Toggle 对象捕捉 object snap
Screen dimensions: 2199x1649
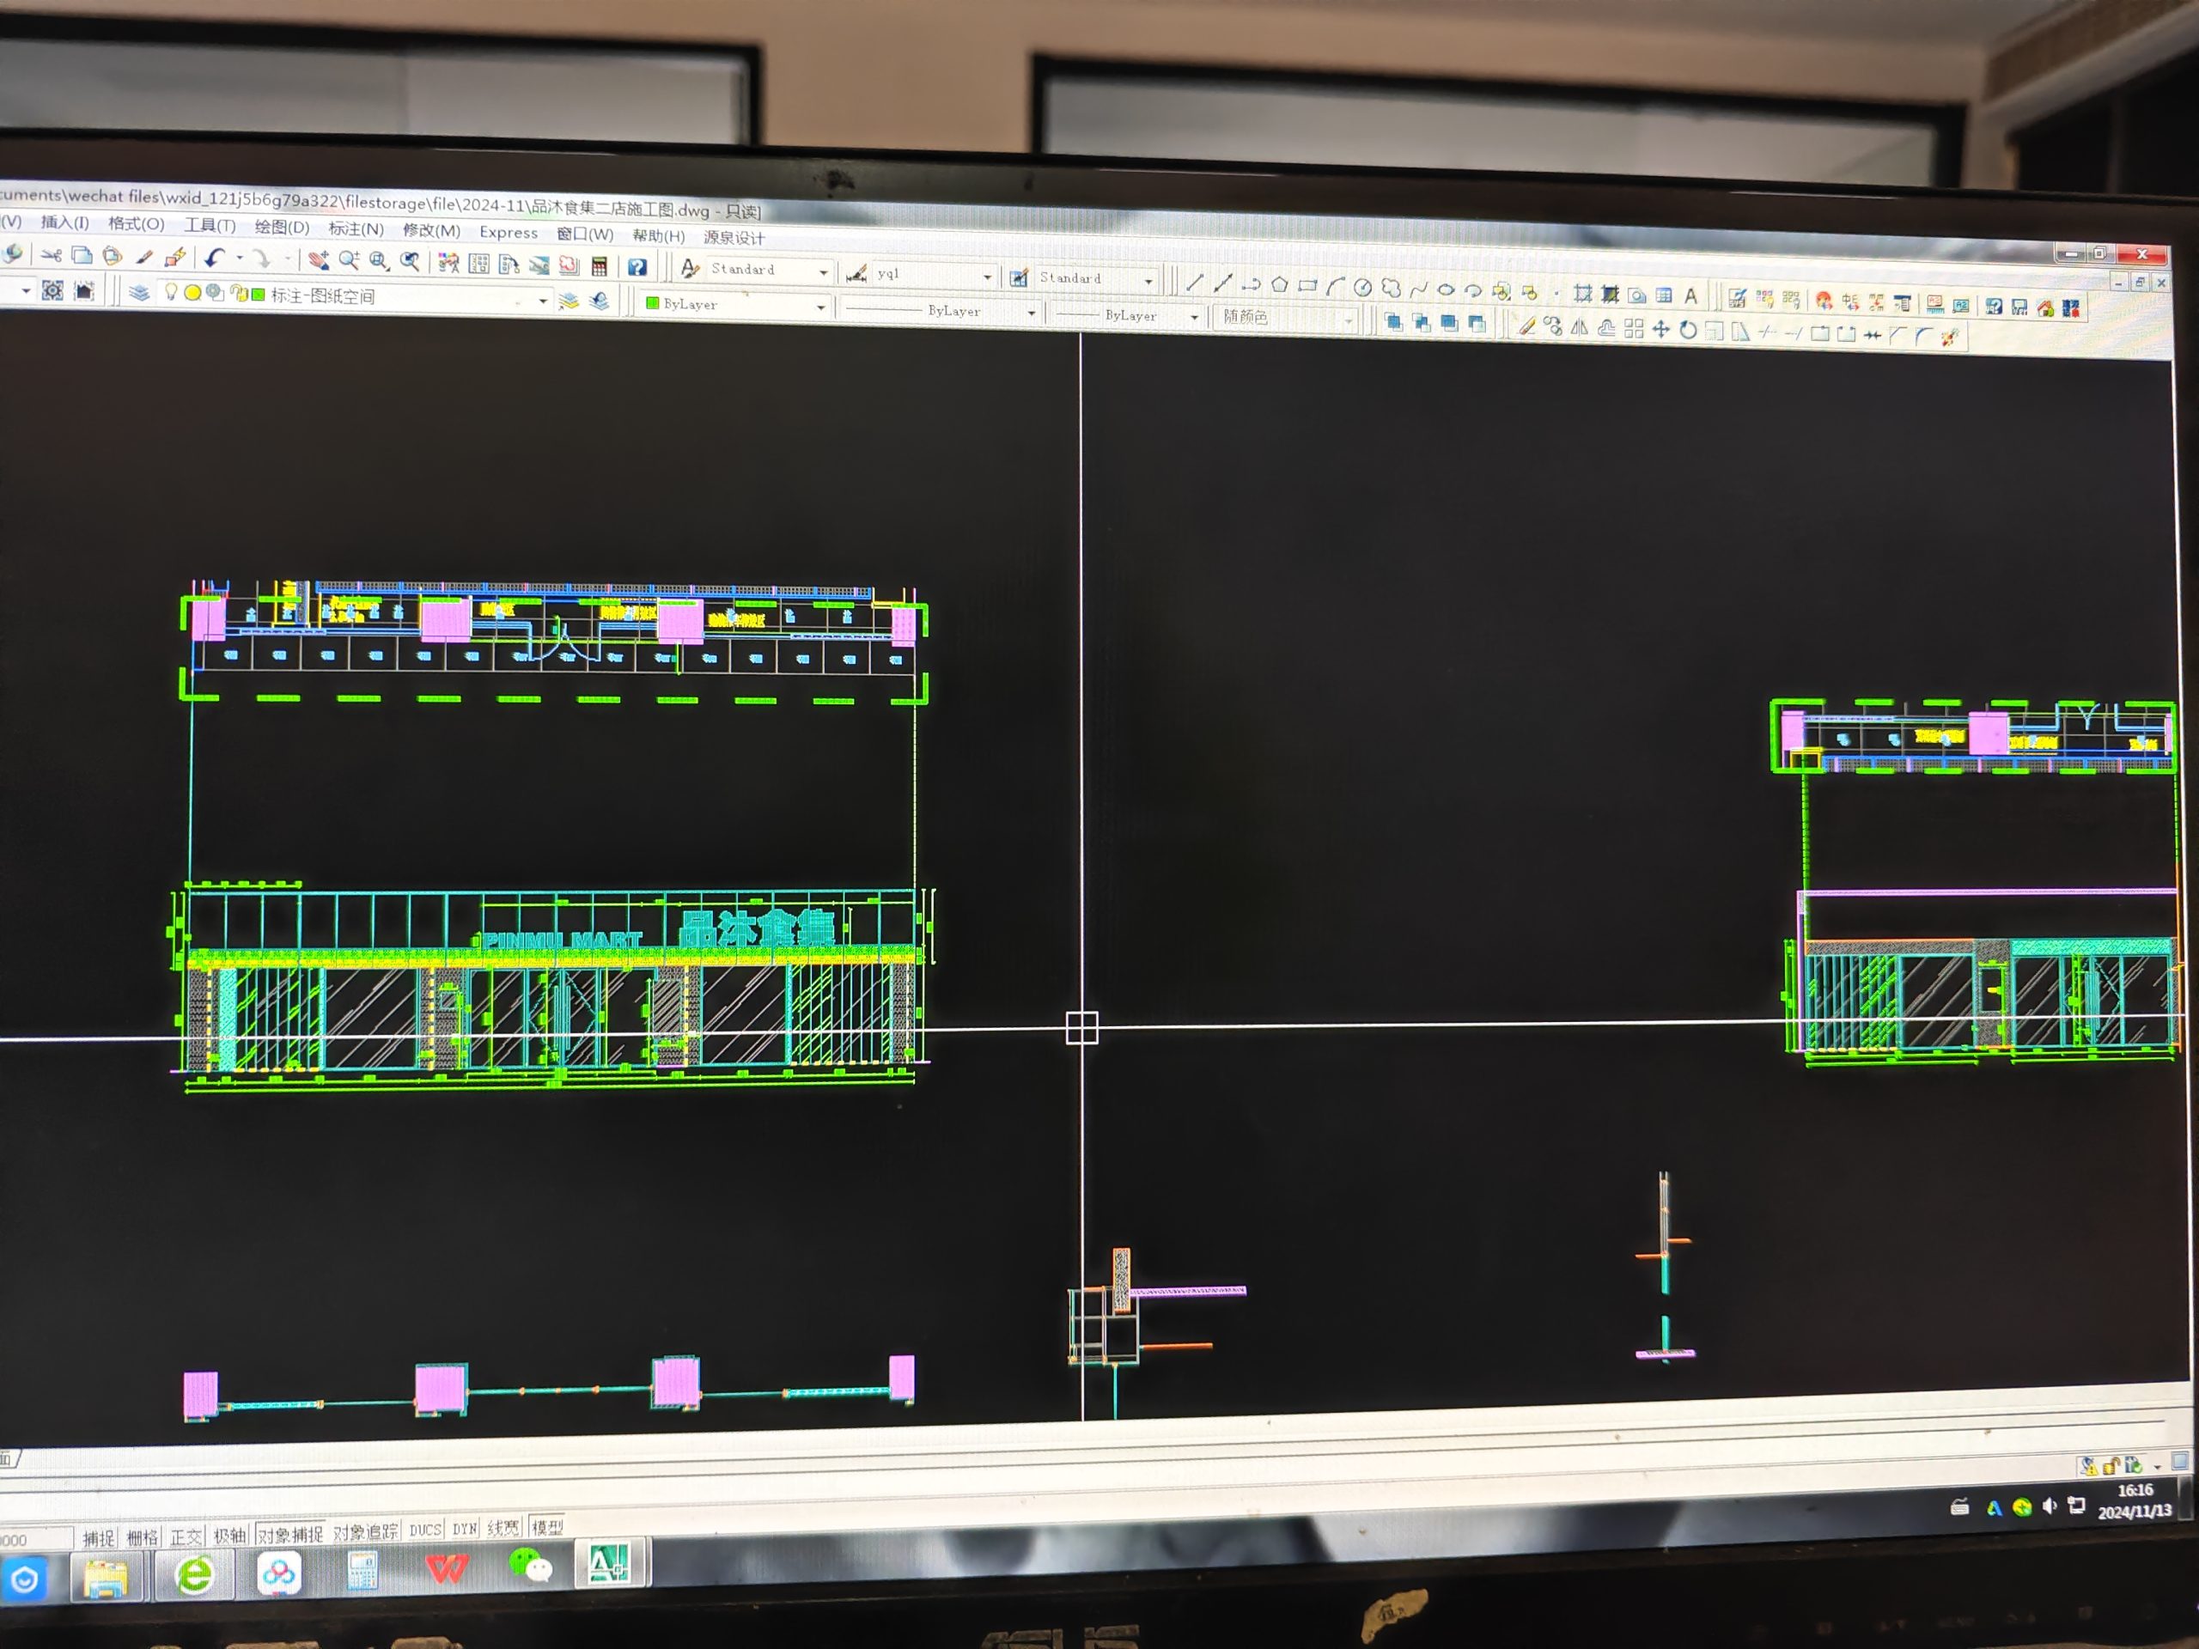pos(290,1535)
